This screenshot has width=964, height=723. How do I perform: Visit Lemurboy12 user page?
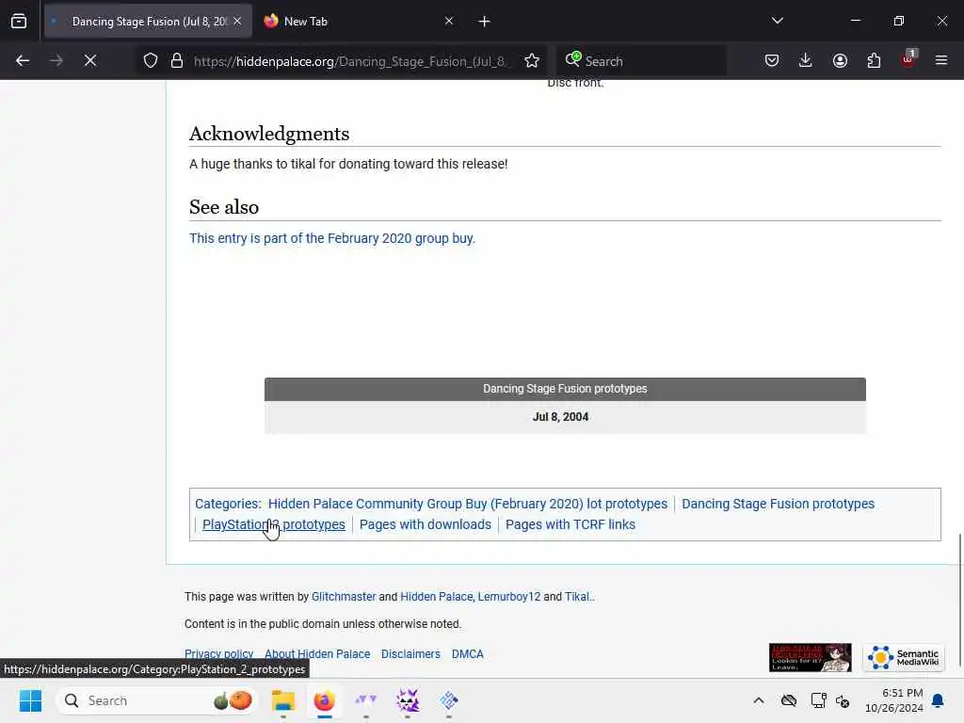coord(509,597)
